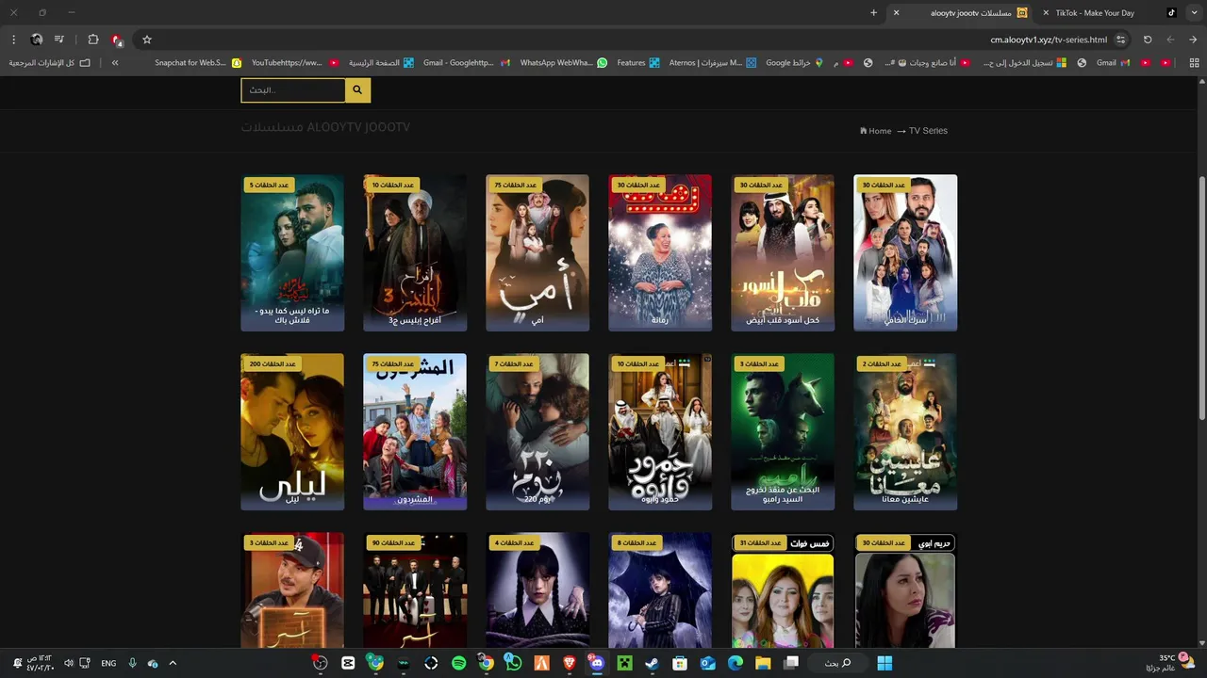Expand the bookmarks bar overflow chevron
The image size is (1207, 678).
click(115, 63)
